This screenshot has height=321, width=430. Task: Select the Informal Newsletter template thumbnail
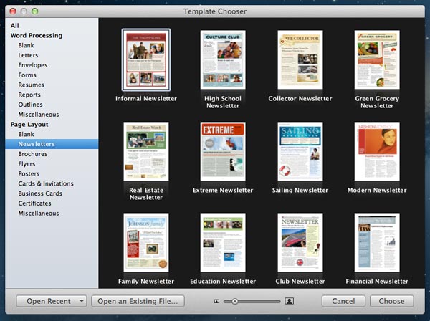click(146, 59)
